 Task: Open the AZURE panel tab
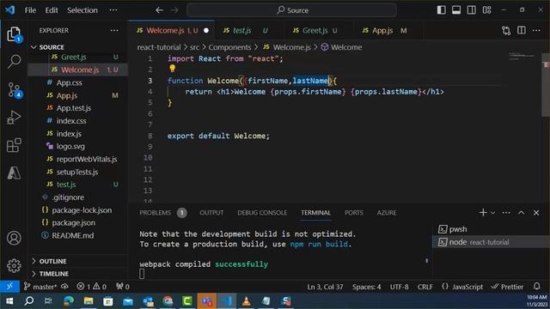click(387, 213)
